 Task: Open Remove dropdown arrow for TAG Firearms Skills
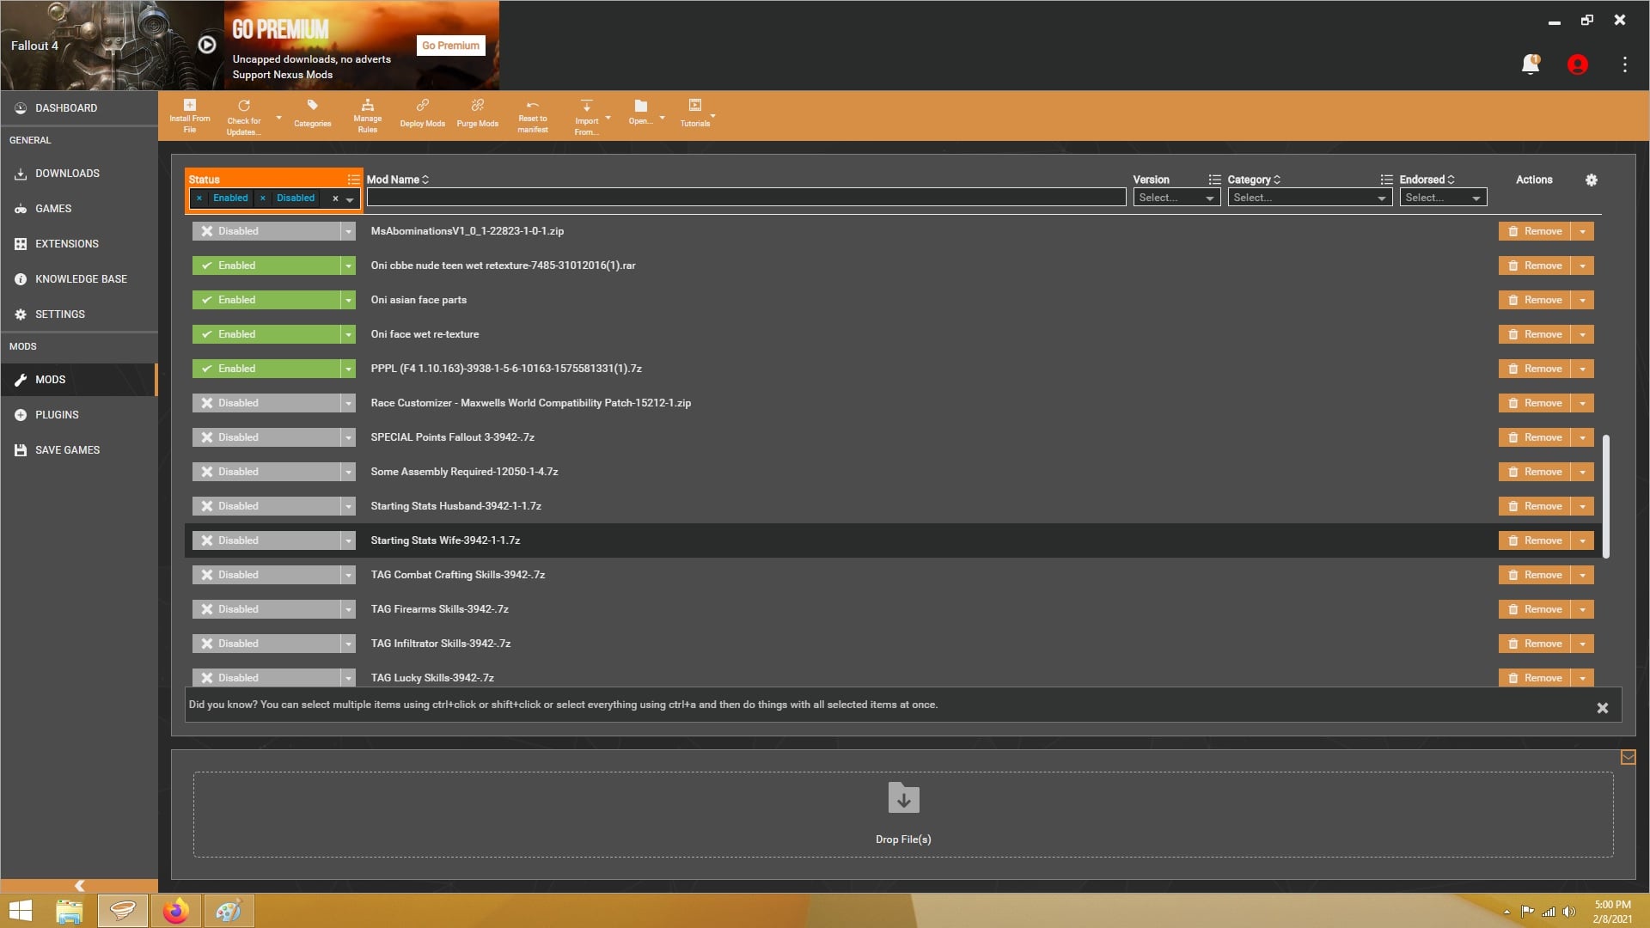pos(1582,609)
